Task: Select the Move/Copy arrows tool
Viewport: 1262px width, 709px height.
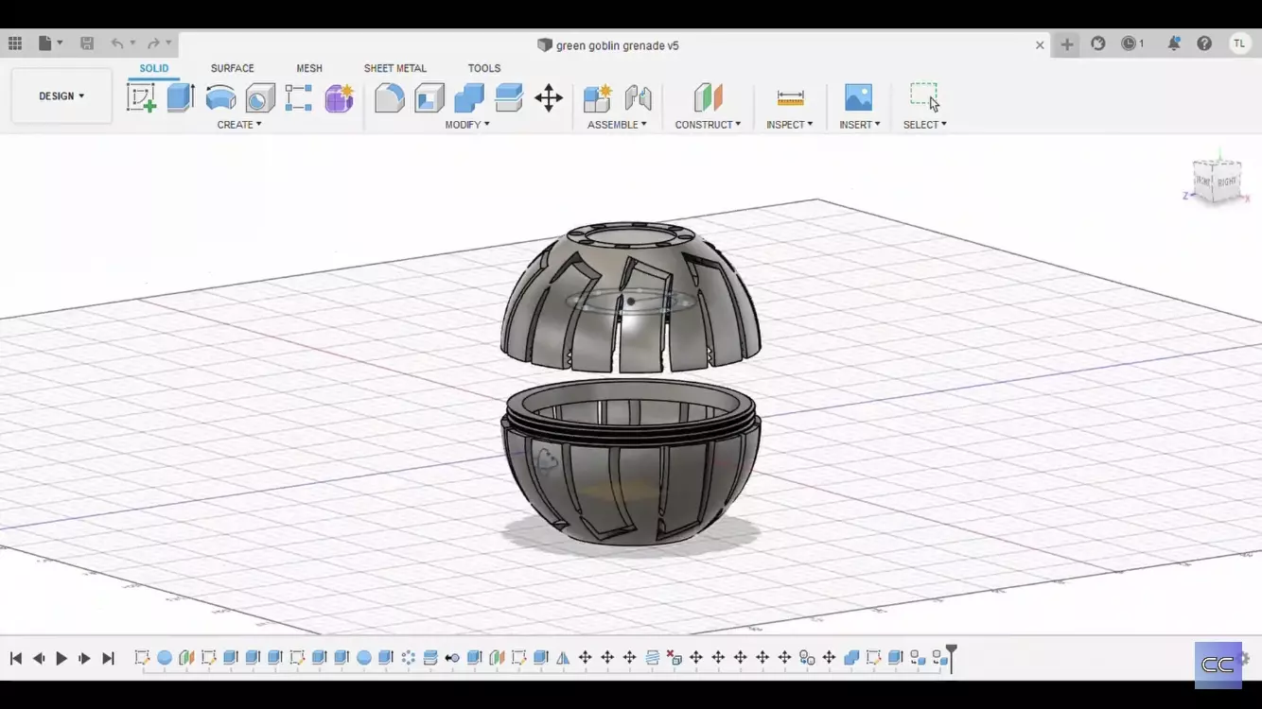Action: coord(549,97)
